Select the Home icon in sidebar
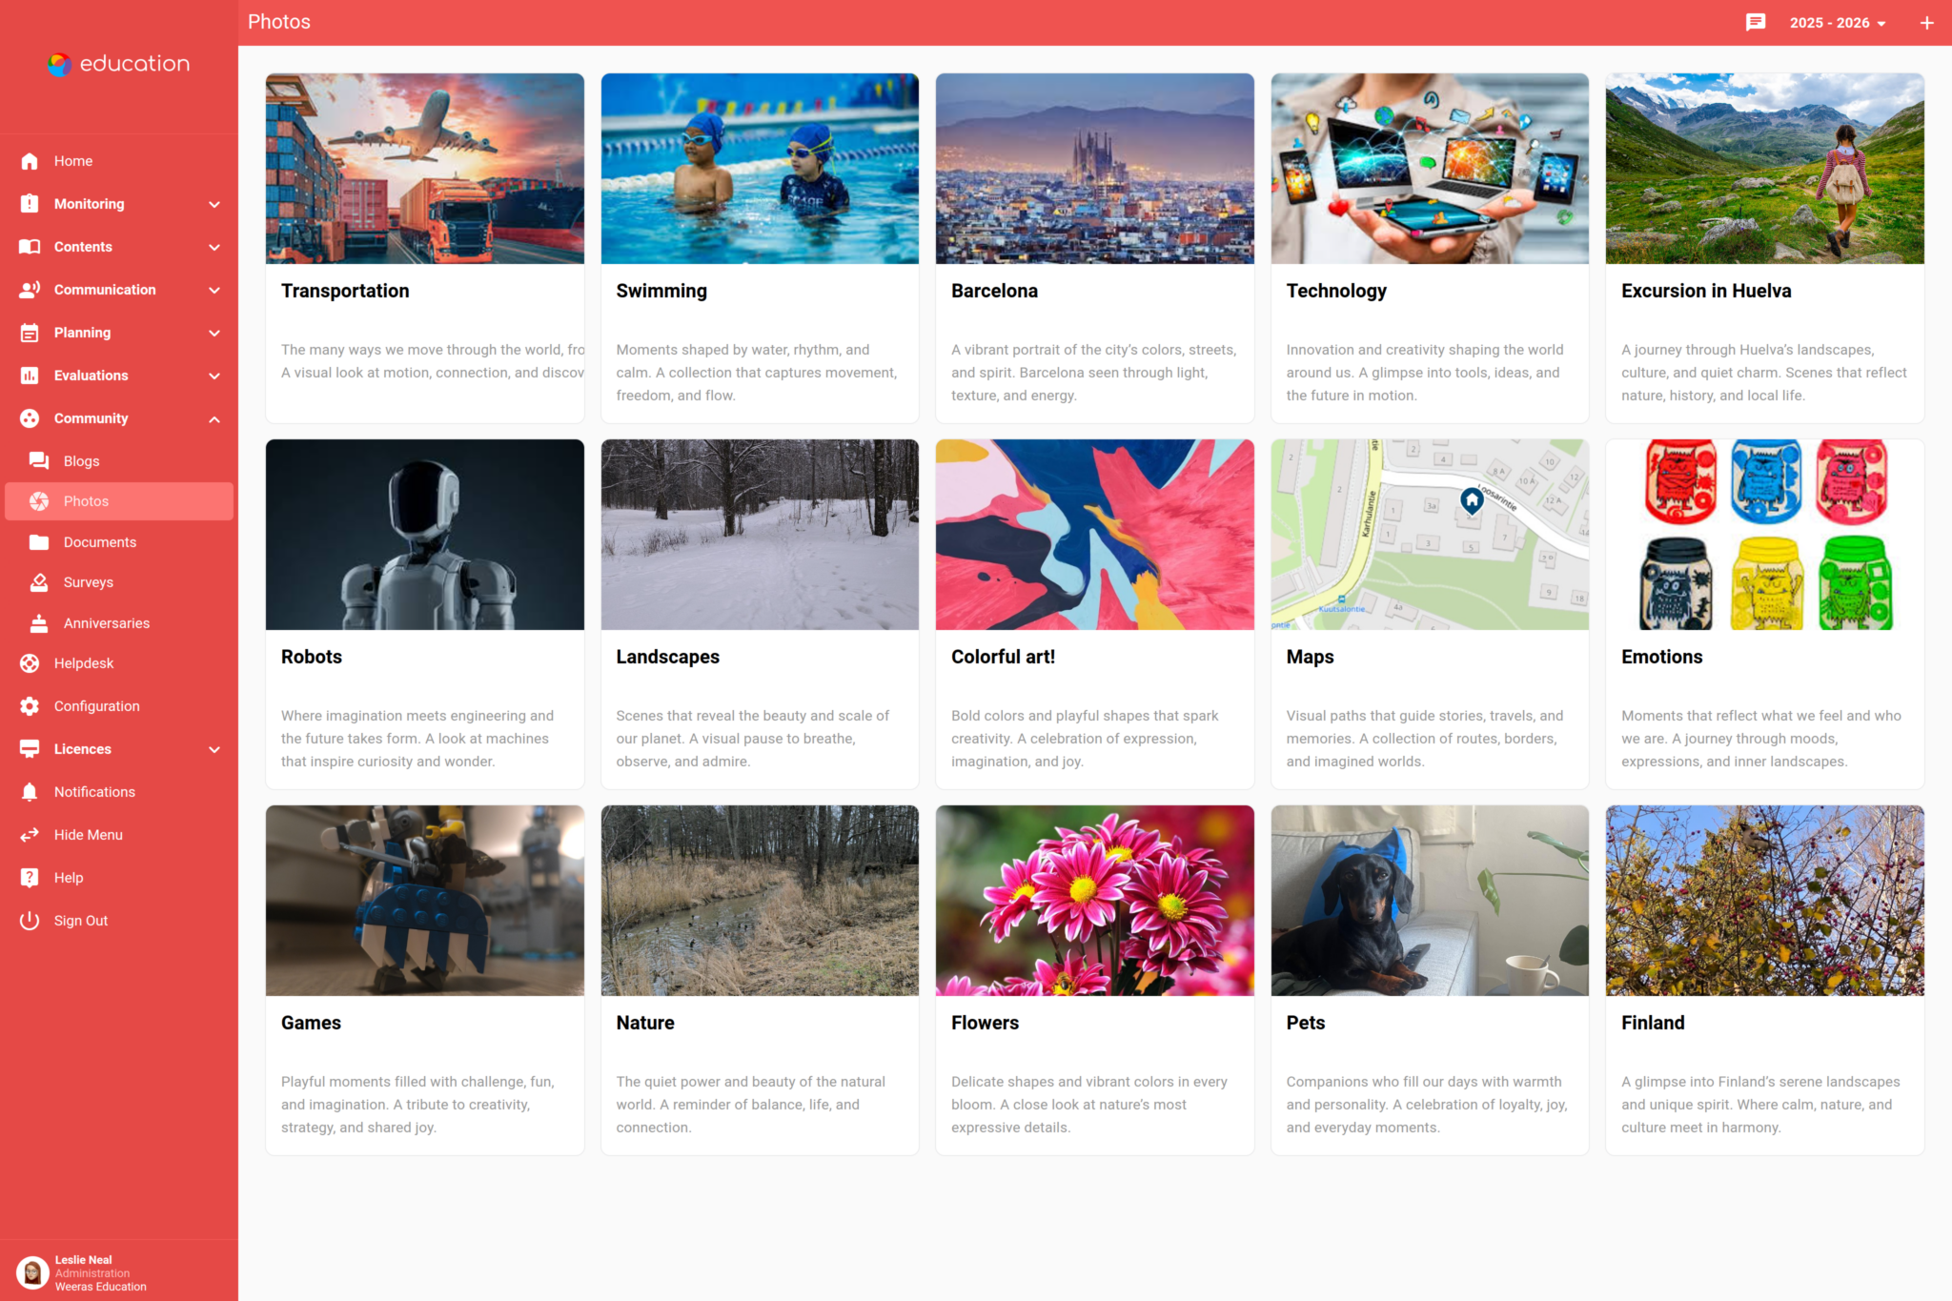The image size is (1952, 1301). [29, 160]
